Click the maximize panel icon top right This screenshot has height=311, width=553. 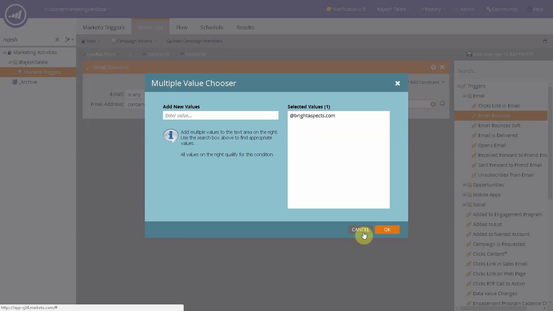(x=545, y=41)
